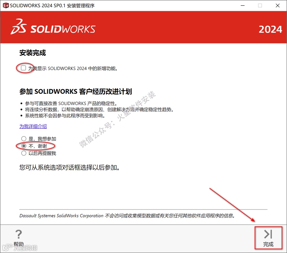Open Help (帮助) question mark icon
Viewport: 287px width, 253px height.
tap(19, 234)
